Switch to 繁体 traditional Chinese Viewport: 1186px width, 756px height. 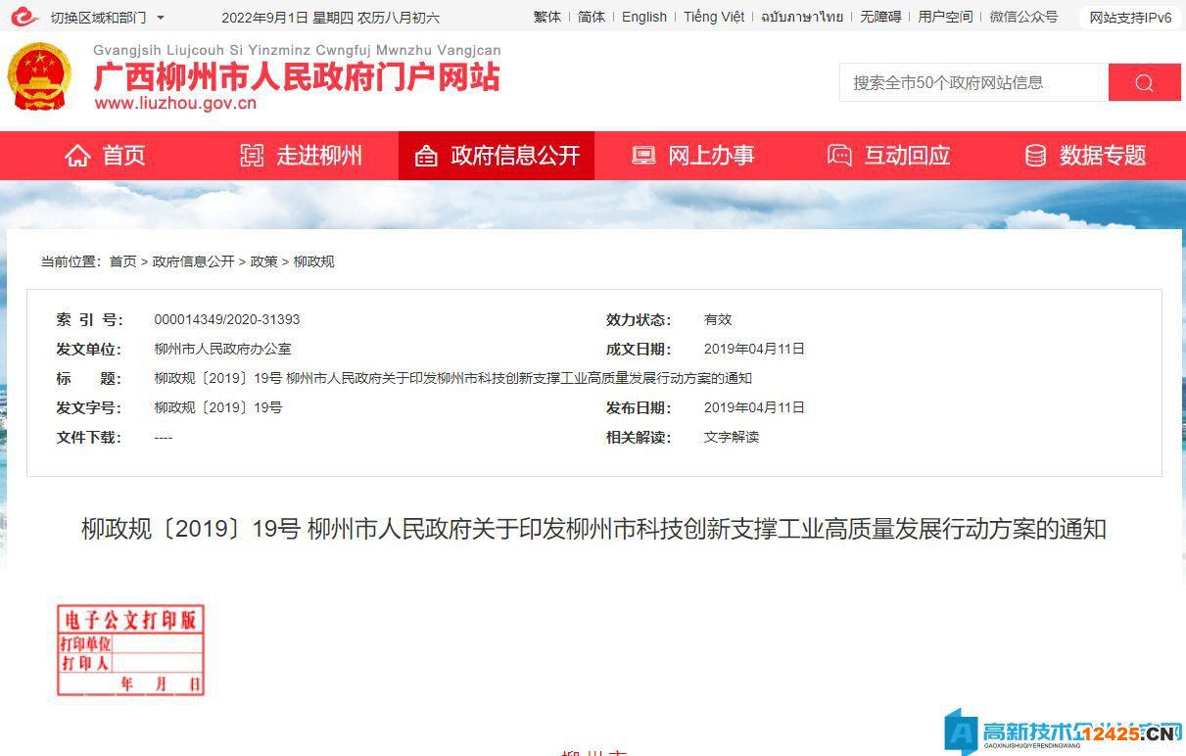[x=547, y=17]
